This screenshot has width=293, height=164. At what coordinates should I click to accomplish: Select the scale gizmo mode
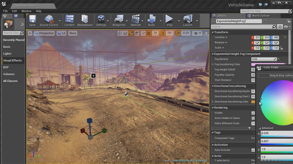point(131,33)
